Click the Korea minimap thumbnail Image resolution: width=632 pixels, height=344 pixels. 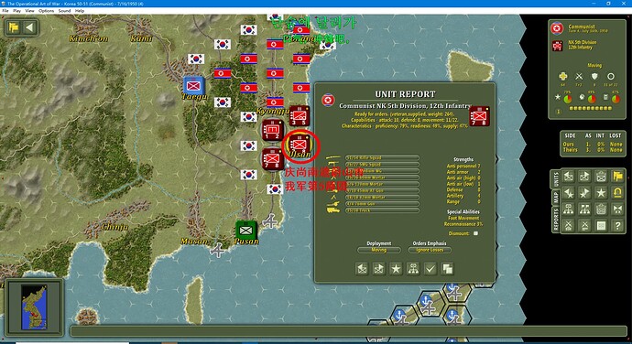tap(34, 306)
